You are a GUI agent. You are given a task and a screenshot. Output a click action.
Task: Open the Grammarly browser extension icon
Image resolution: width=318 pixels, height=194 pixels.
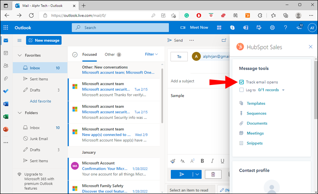(187, 15)
